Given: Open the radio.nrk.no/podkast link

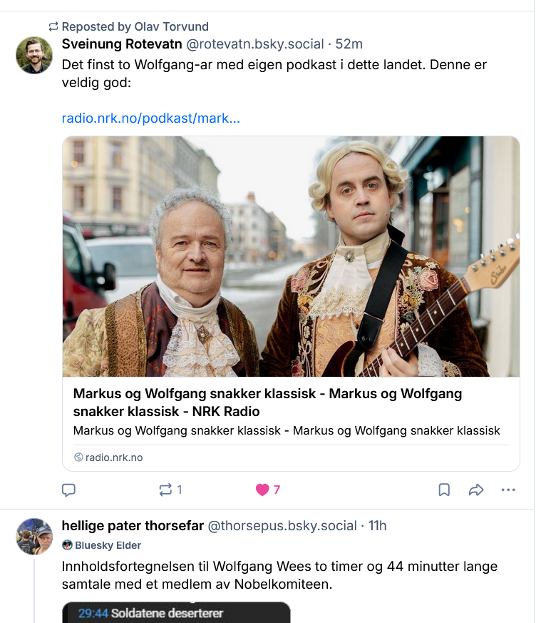Looking at the screenshot, I should pyautogui.click(x=151, y=118).
